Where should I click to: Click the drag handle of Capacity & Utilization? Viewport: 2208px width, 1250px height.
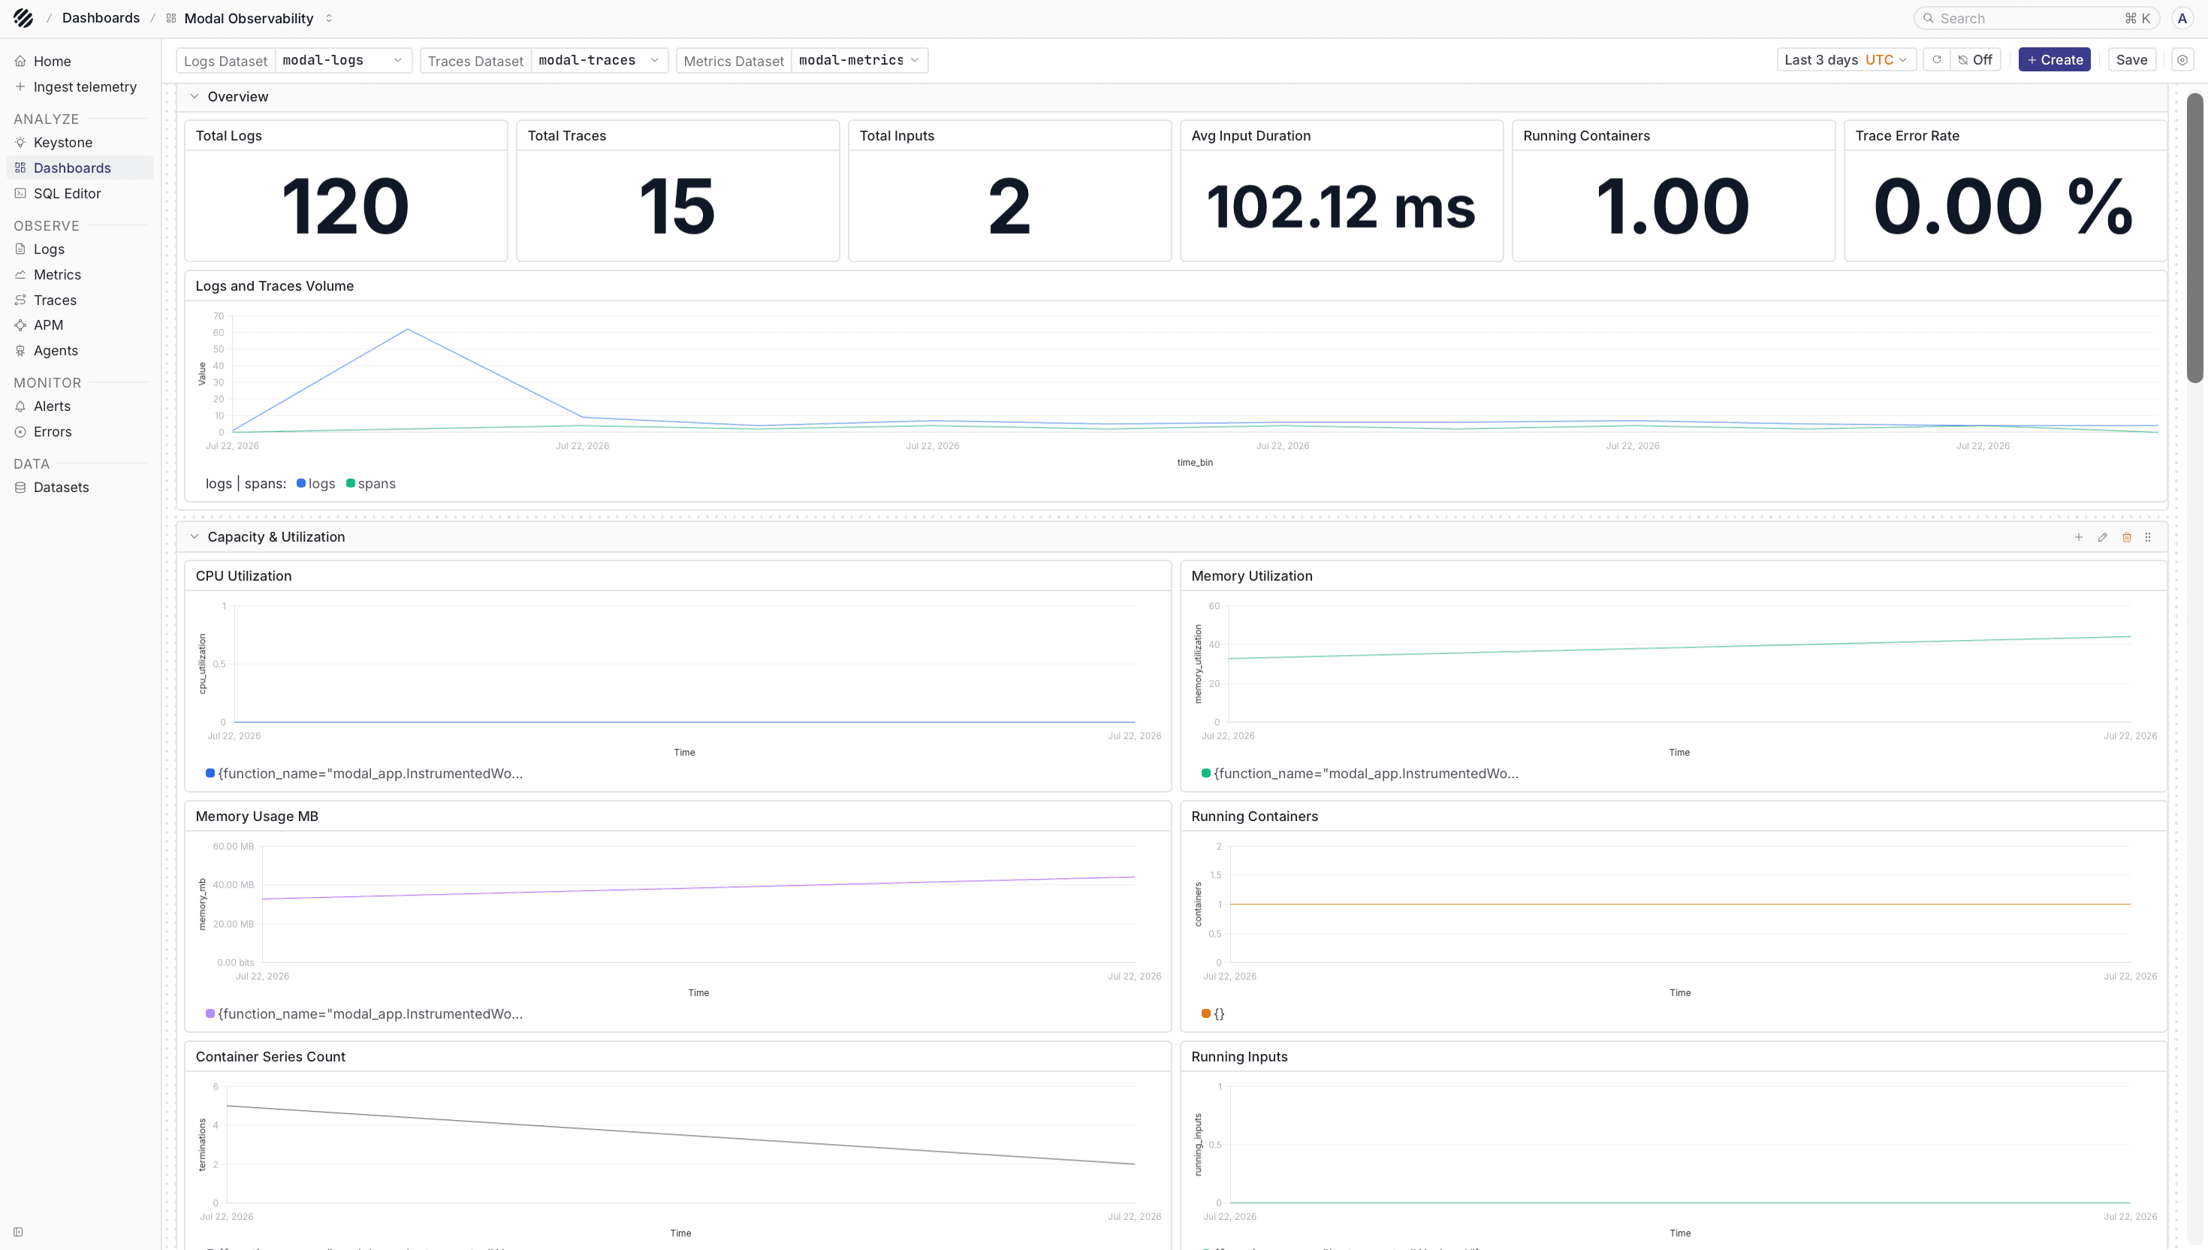[x=2148, y=537]
